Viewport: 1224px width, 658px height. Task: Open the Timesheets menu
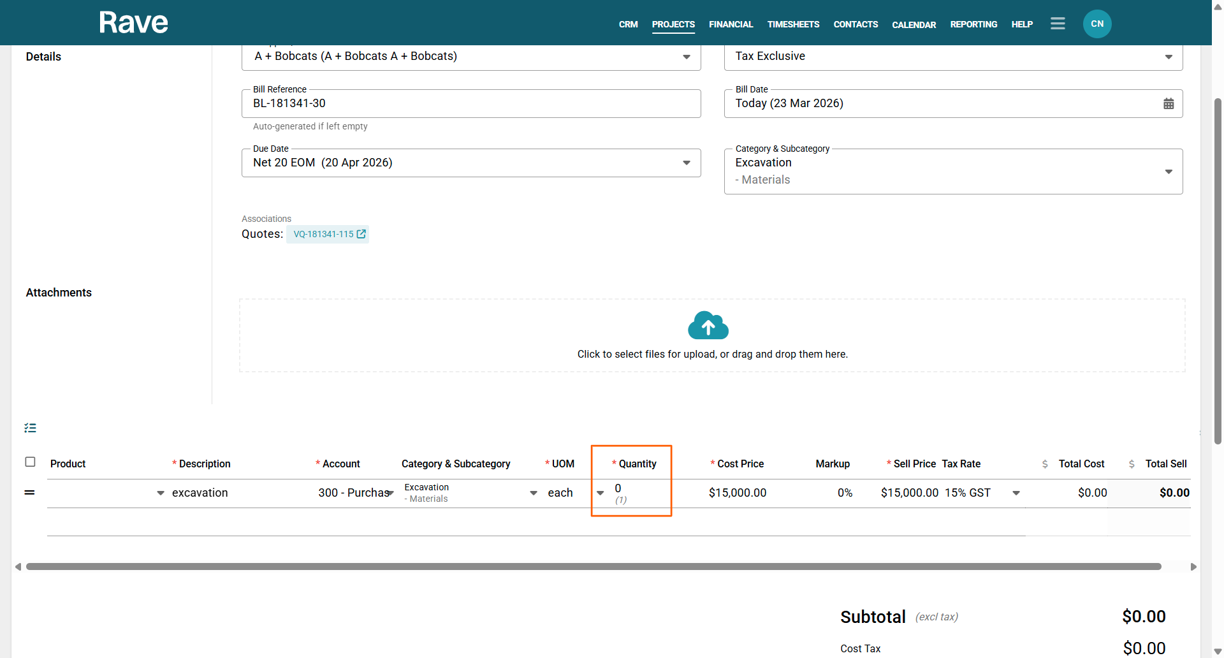pyautogui.click(x=793, y=24)
